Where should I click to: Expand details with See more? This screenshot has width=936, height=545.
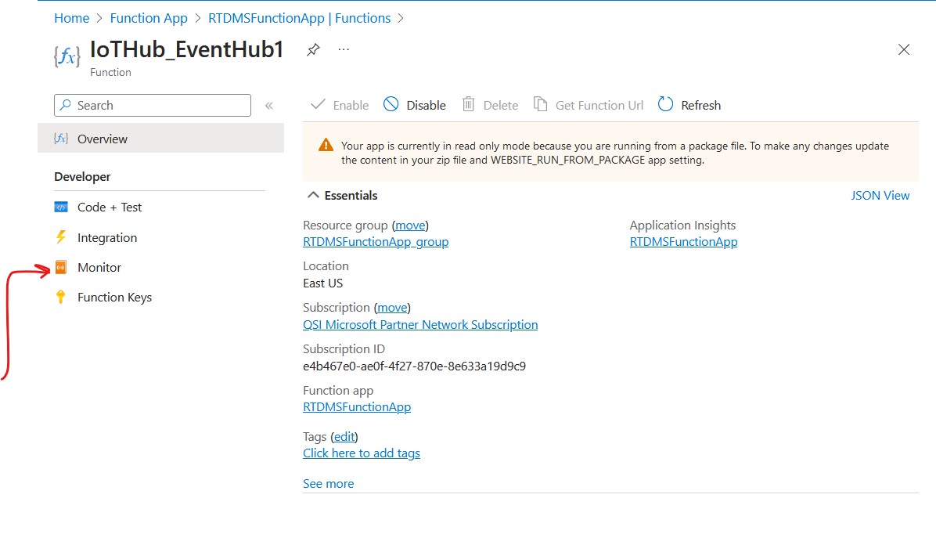pos(329,483)
